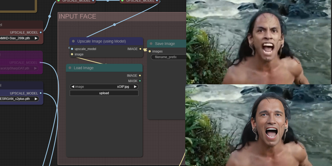Click the upload button in Load Image
This screenshot has height=166, width=332.
point(104,93)
